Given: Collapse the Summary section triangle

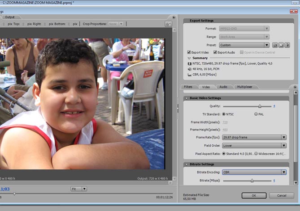Looking at the screenshot, I should [x=189, y=58].
